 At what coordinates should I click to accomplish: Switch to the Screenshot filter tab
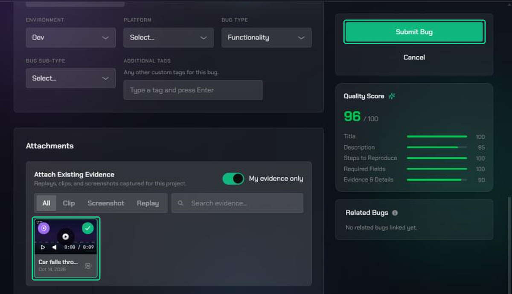pyautogui.click(x=106, y=203)
